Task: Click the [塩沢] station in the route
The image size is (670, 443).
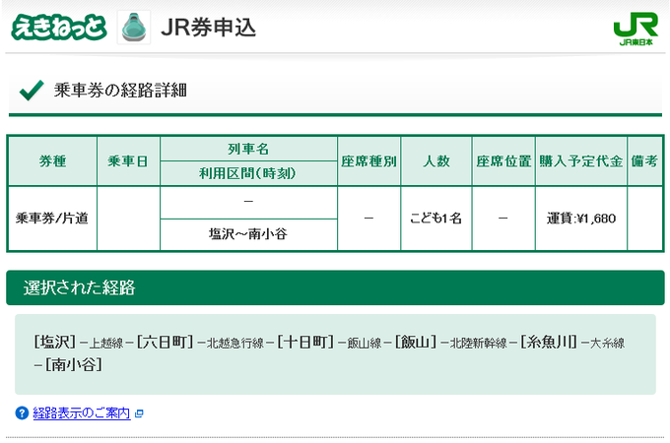Action: pos(54,343)
